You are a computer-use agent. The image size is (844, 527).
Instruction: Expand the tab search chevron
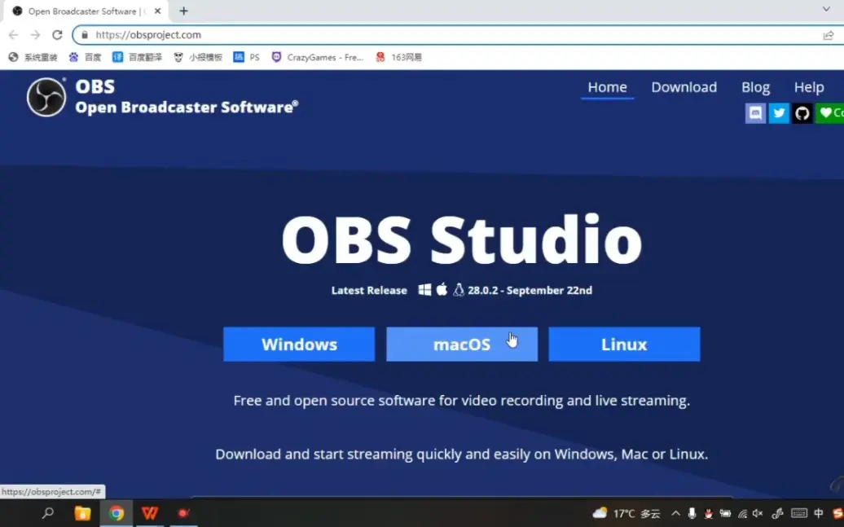[x=826, y=9]
